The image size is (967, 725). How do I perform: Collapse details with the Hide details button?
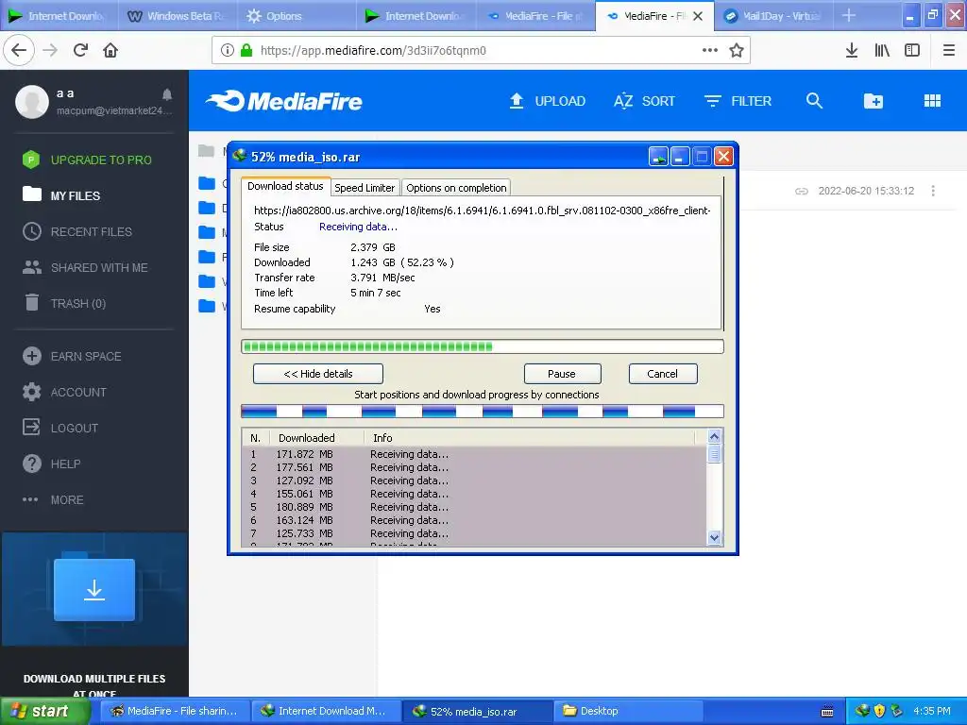tap(318, 374)
